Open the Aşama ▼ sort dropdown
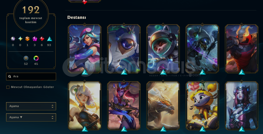Viewport: 263px width, 134px height. click(x=31, y=117)
